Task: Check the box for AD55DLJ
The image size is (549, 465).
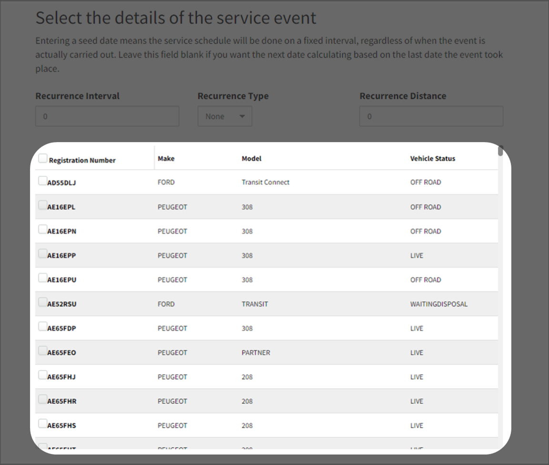Action: click(42, 181)
